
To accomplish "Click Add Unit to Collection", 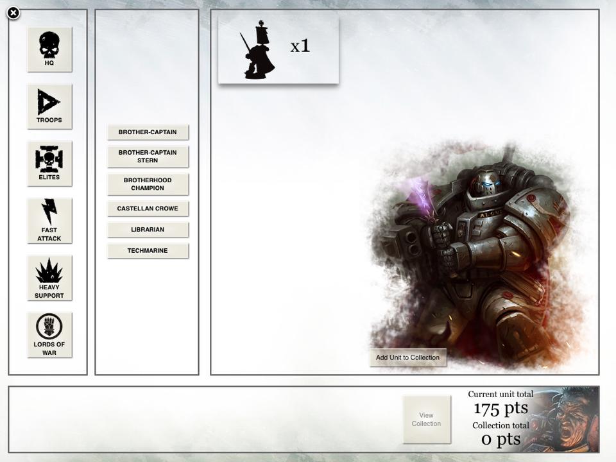I will [408, 357].
